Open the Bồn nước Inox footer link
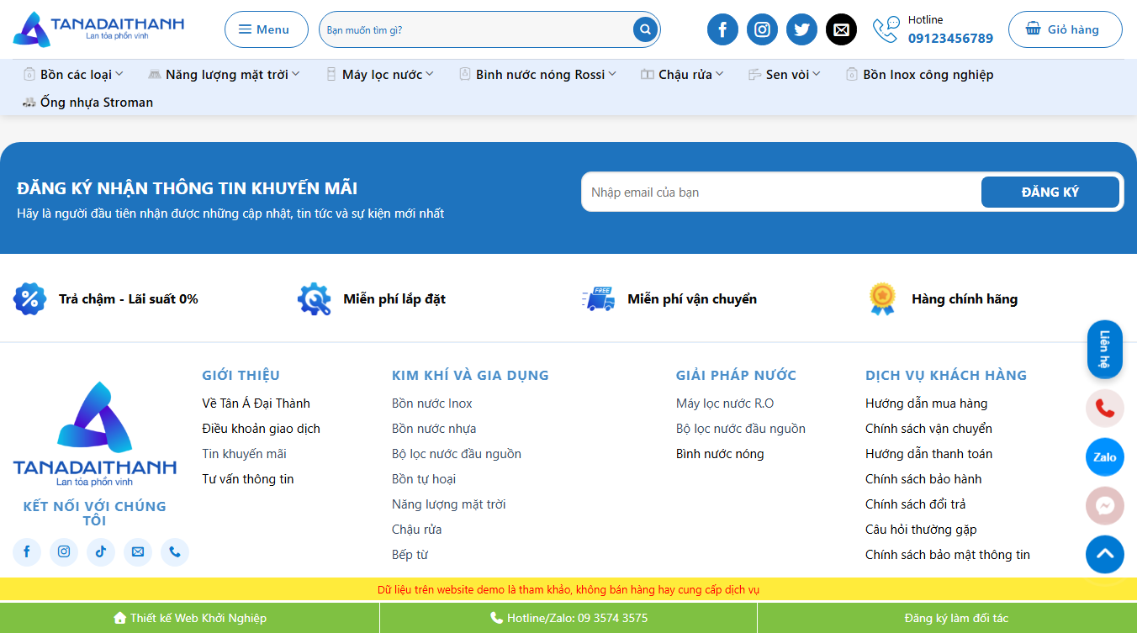The width and height of the screenshot is (1137, 633). pos(432,404)
